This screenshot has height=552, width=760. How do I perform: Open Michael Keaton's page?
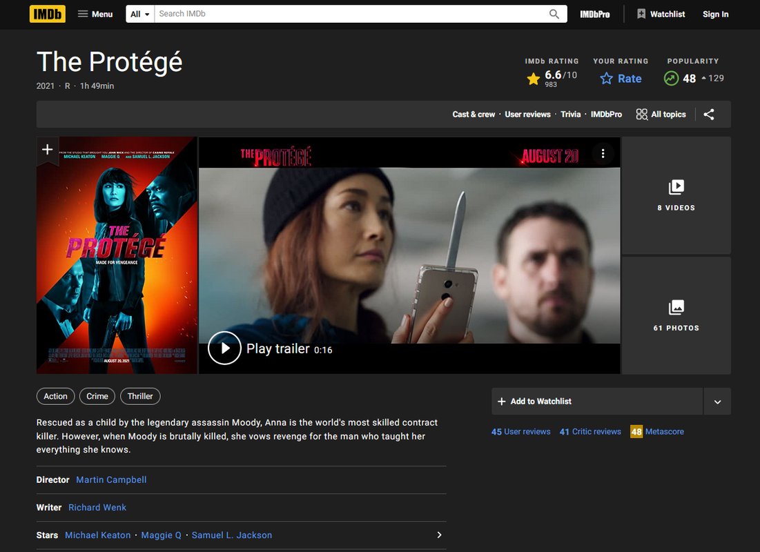[x=98, y=535]
